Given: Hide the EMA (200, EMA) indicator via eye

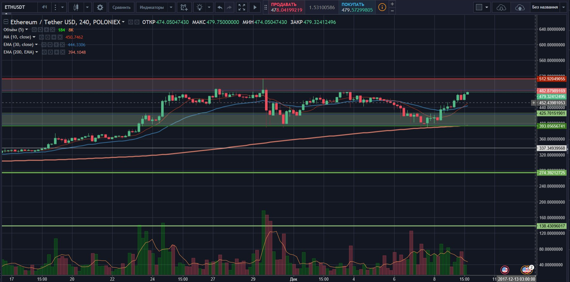Looking at the screenshot, I should tap(44, 52).
